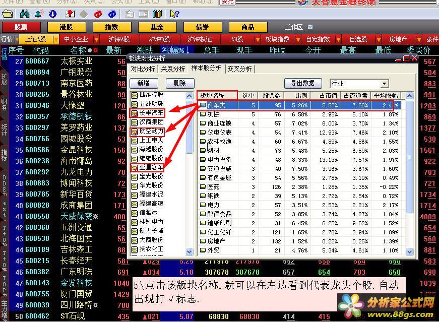The image size is (439, 322).
Task: Select the 600667 太极实业 row
Action: [67, 61]
